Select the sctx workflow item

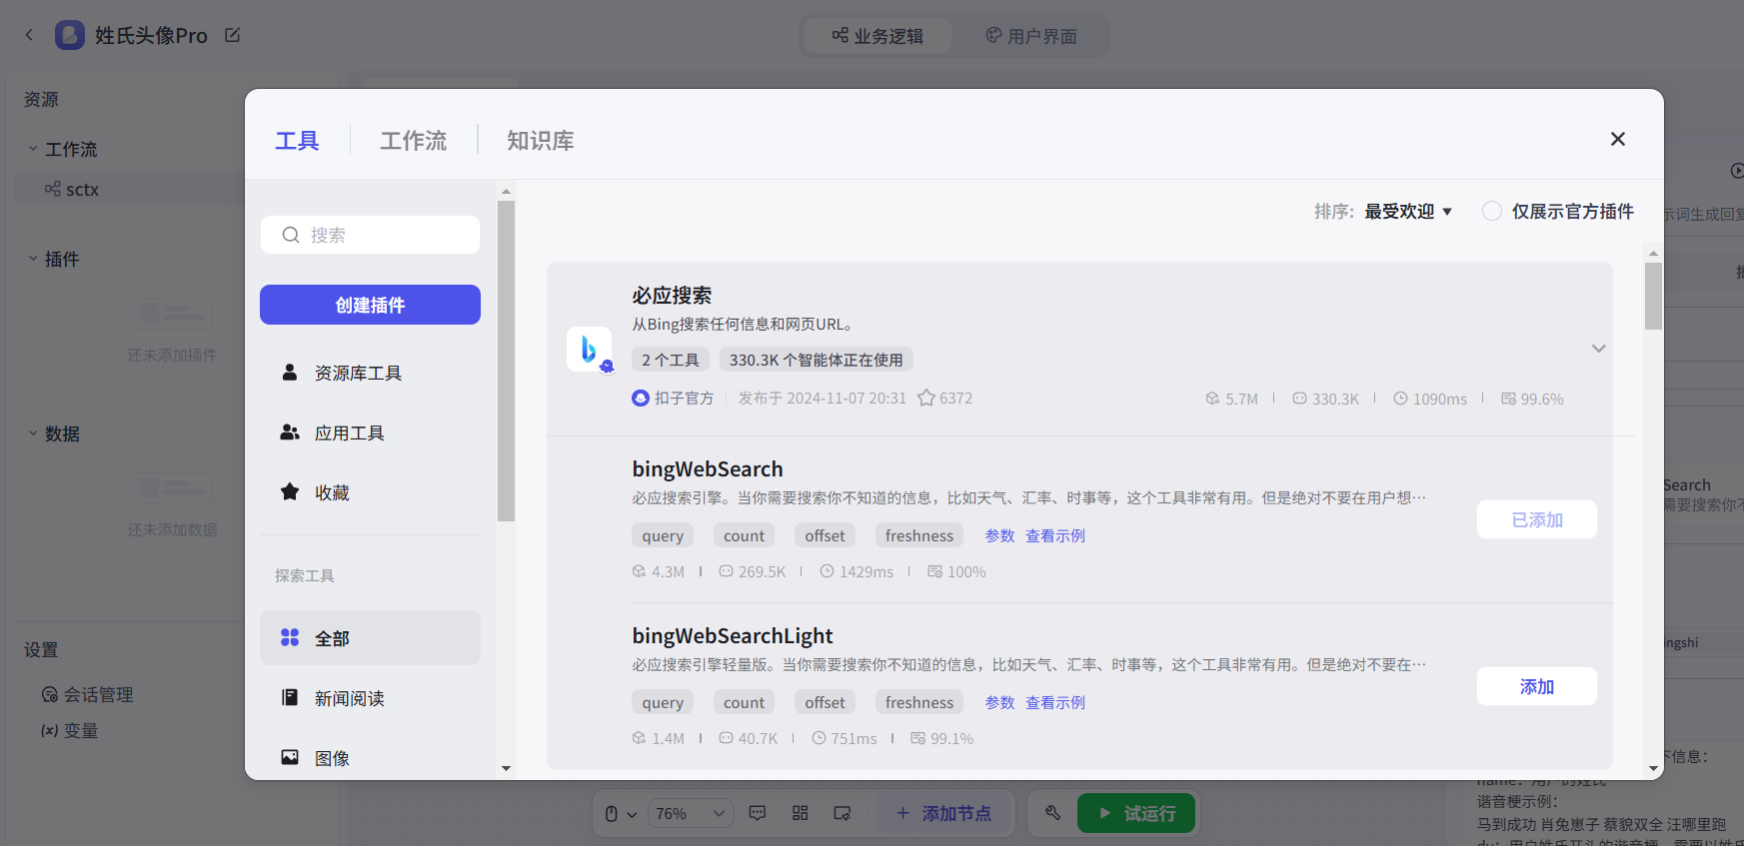[130, 189]
